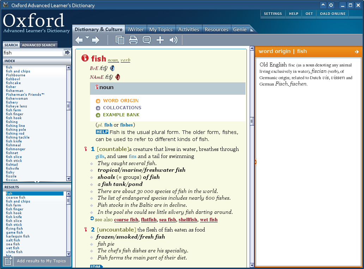Choose fishing tackle from the index
The image size is (364, 269).
click(18, 137)
